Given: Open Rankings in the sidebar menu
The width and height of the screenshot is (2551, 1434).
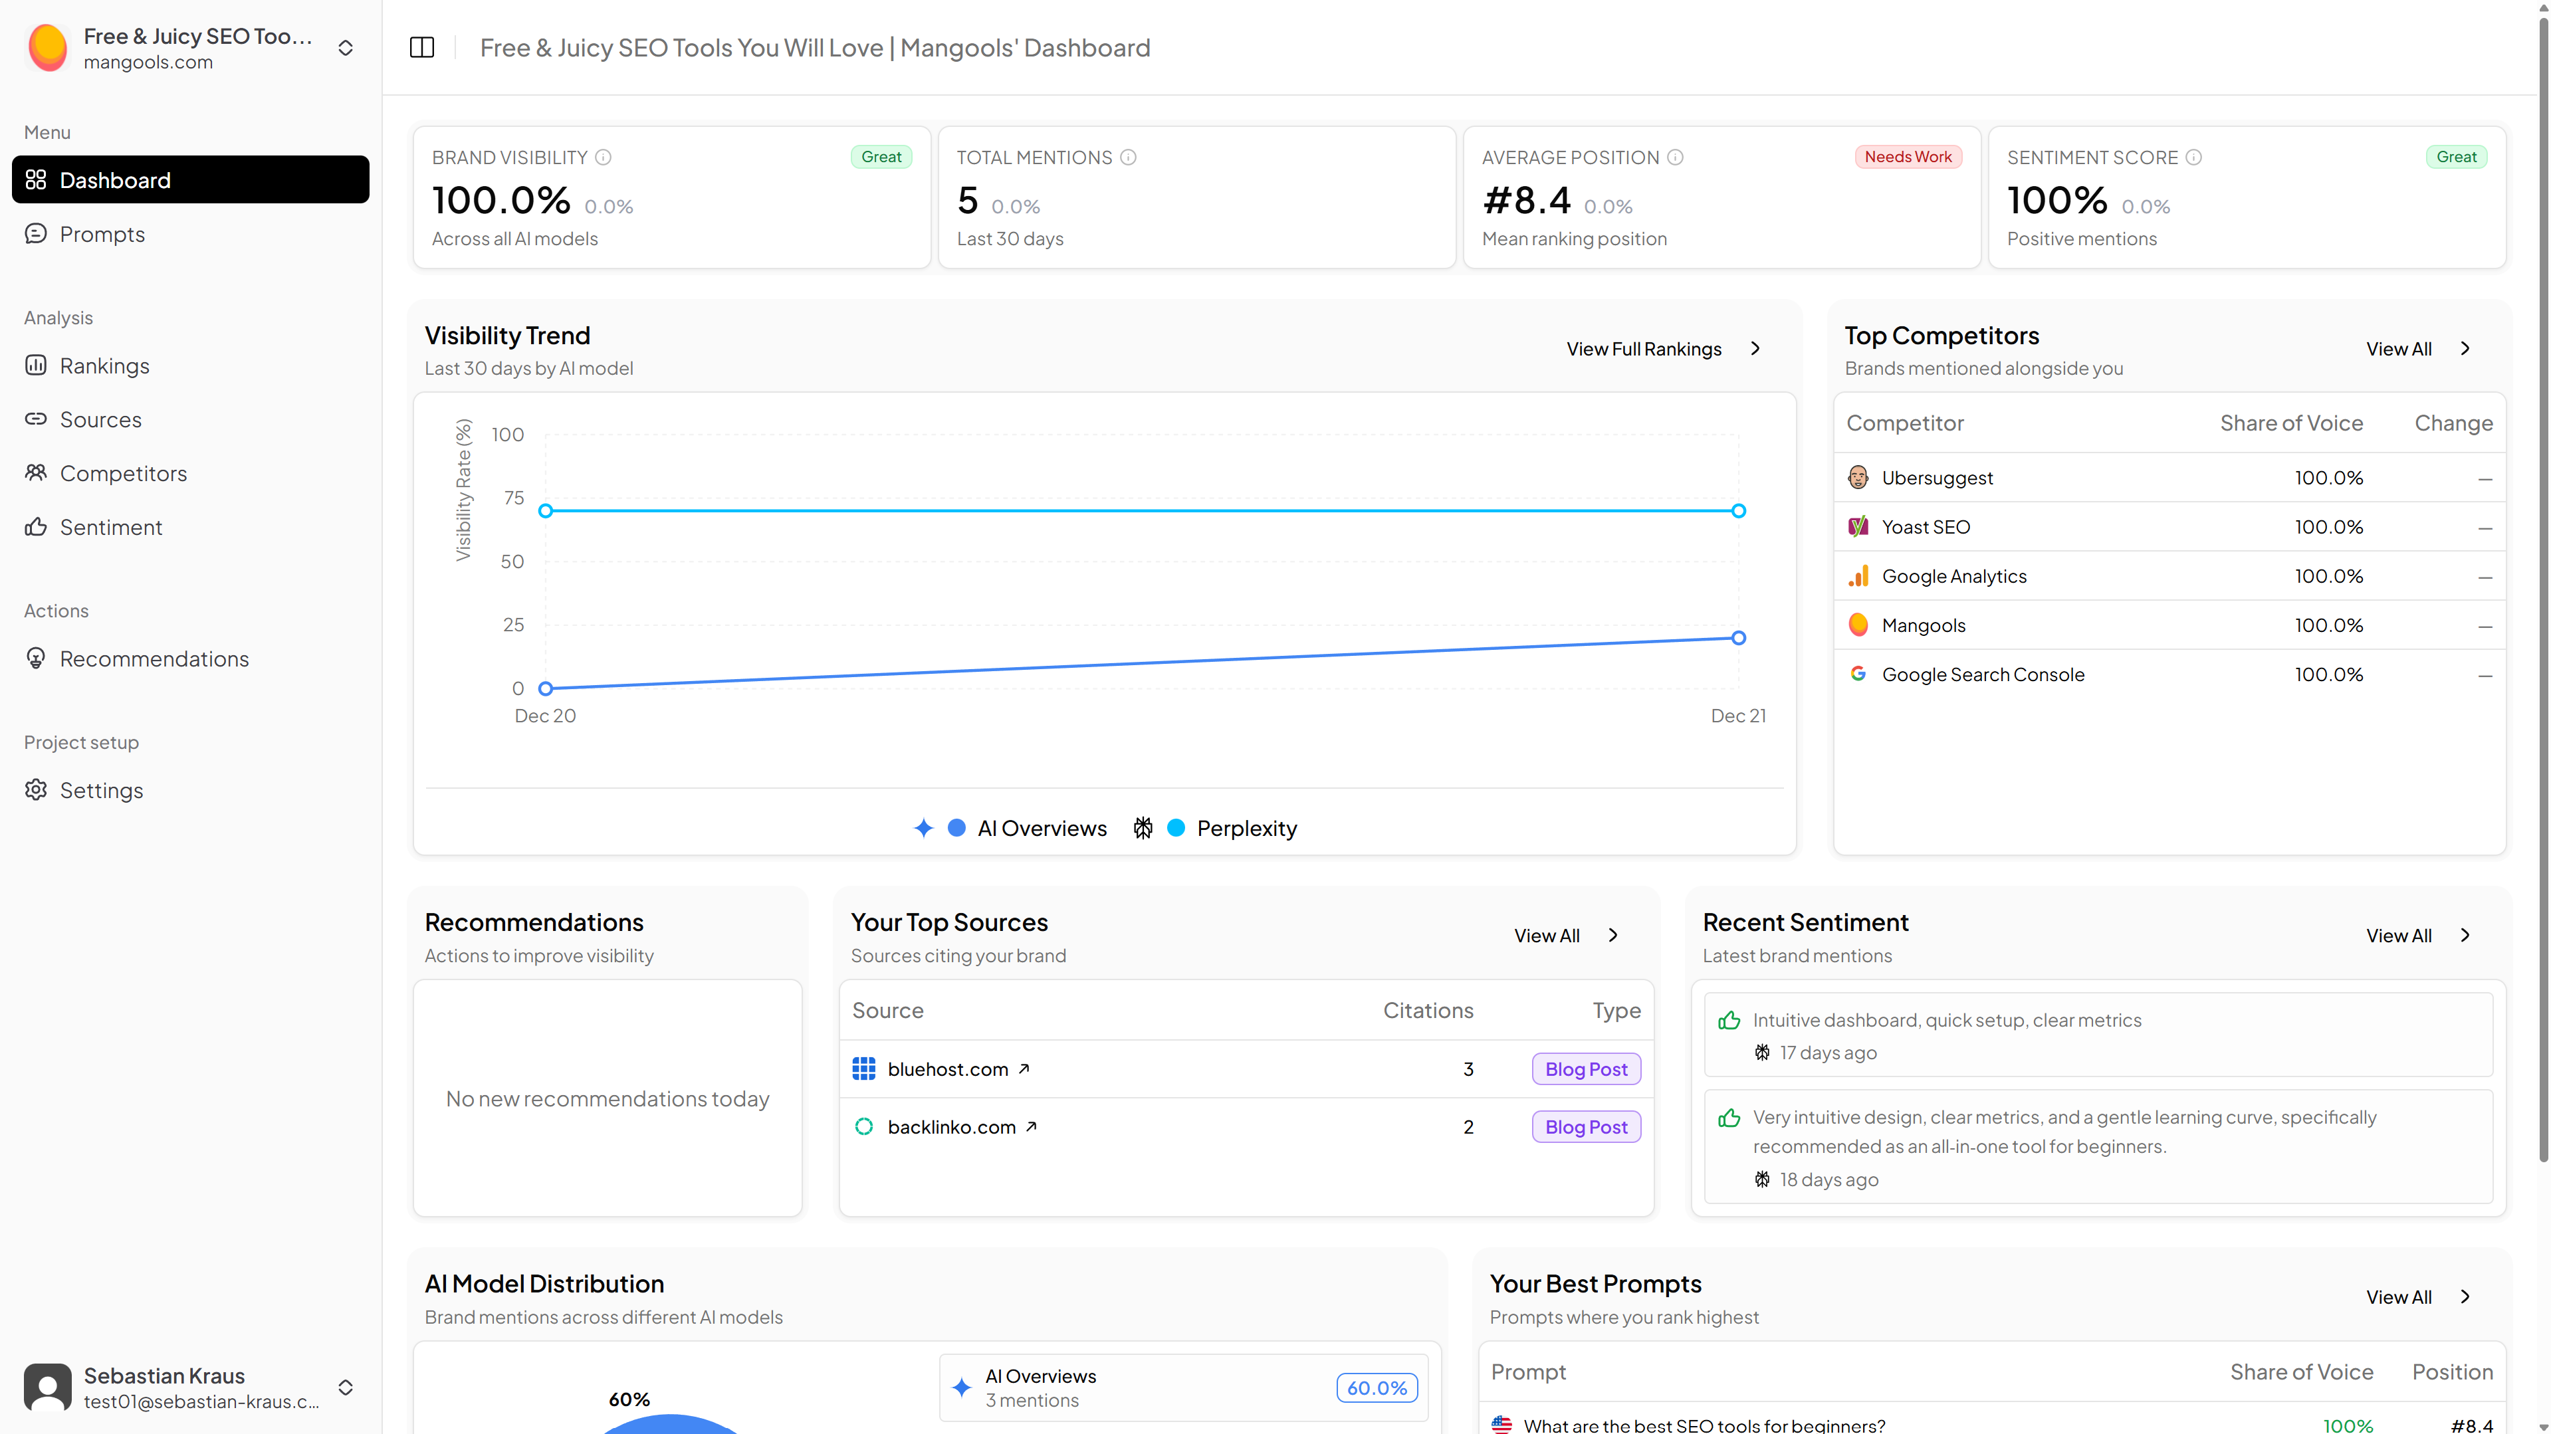Looking at the screenshot, I should coord(104,365).
